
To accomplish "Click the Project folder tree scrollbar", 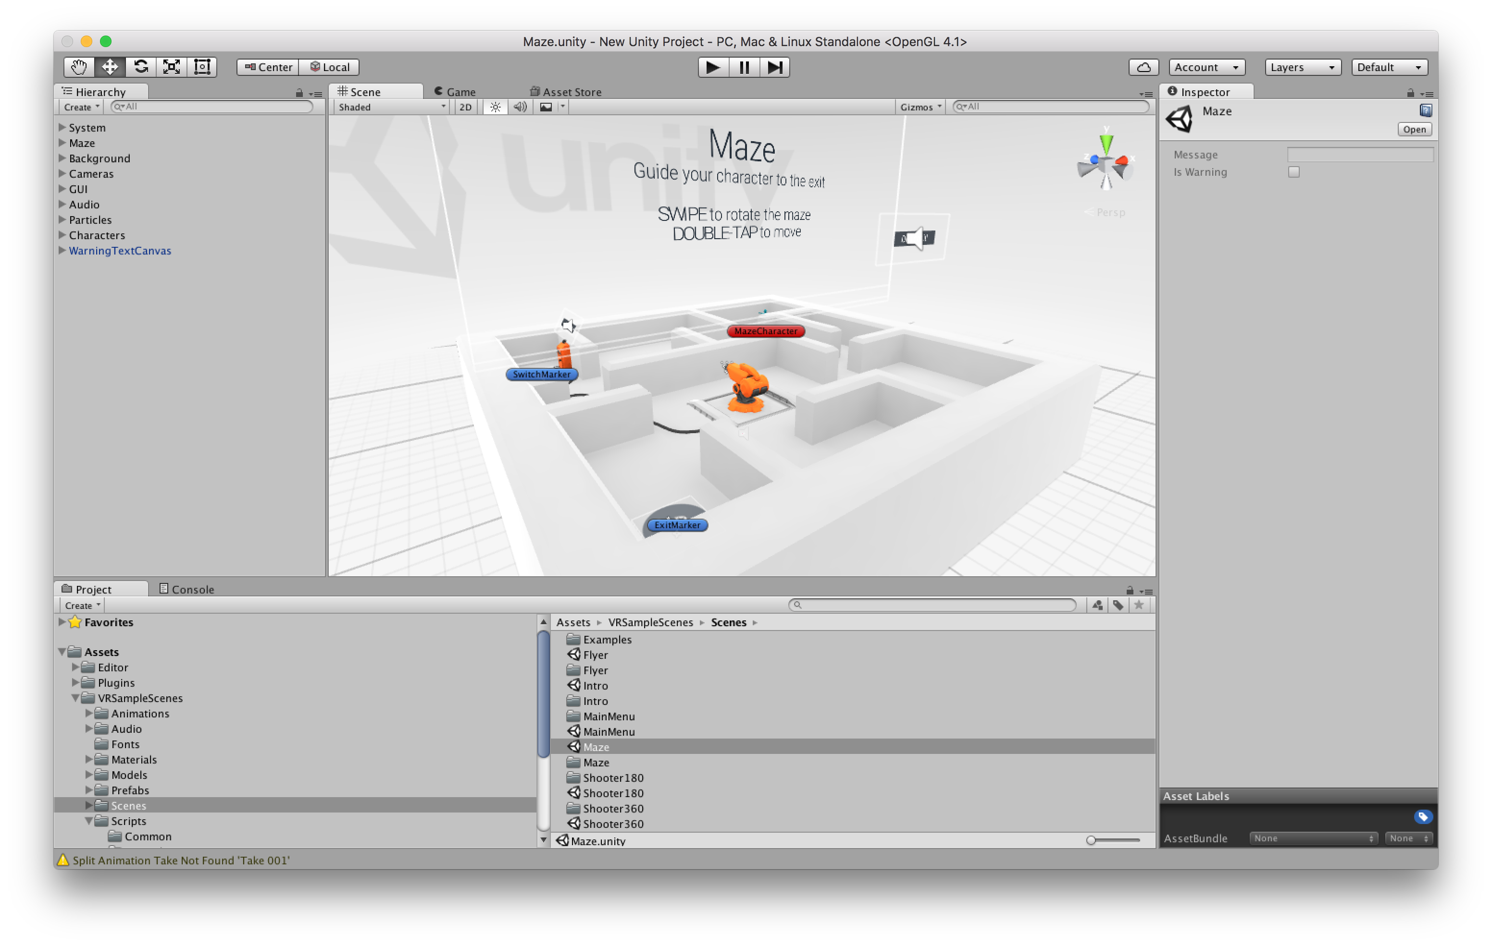I will click(543, 693).
